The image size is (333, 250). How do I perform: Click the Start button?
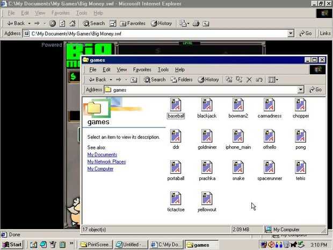[x=12, y=245]
